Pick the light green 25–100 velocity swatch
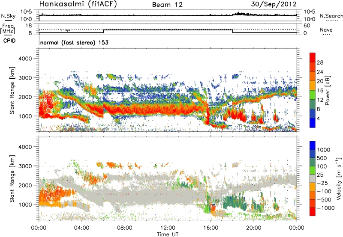This screenshot has height=237, width=343. [x=313, y=170]
